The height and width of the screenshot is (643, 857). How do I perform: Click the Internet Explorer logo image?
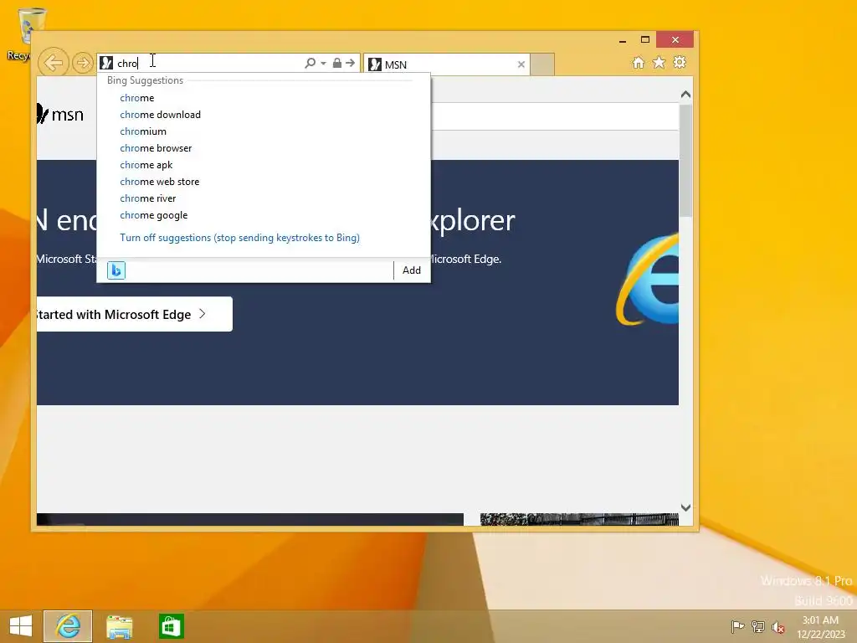(647, 279)
